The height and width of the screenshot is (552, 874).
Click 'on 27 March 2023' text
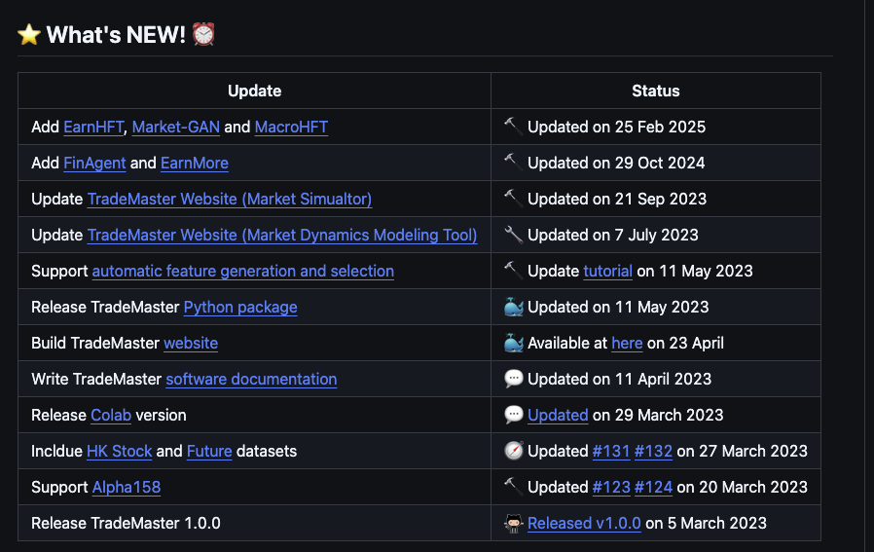(742, 451)
